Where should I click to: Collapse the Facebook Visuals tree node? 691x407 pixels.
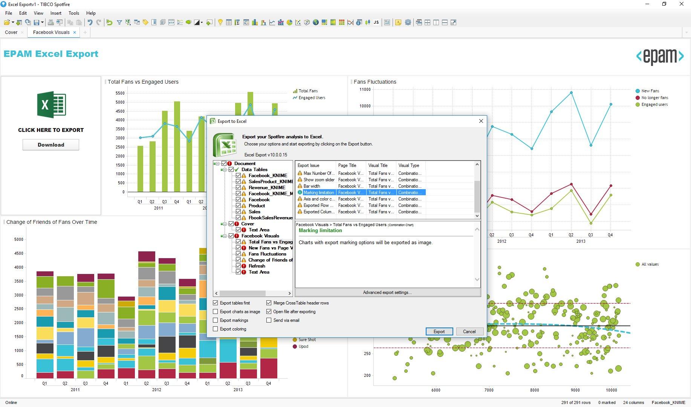(x=225, y=236)
